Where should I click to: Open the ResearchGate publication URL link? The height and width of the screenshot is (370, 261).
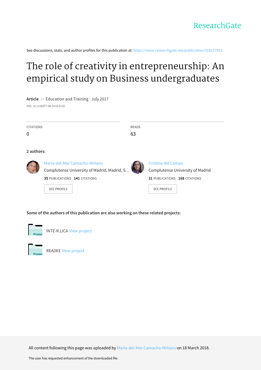(x=178, y=50)
